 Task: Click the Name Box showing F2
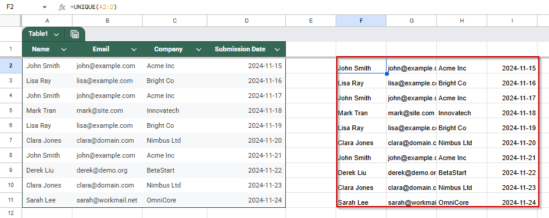pos(20,7)
